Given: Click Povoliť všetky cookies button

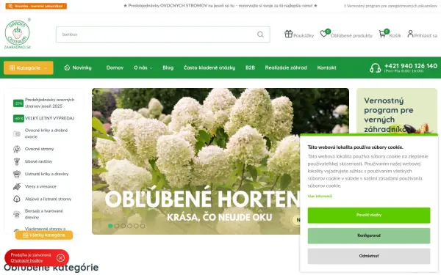Looking at the screenshot, I should click(x=369, y=215).
